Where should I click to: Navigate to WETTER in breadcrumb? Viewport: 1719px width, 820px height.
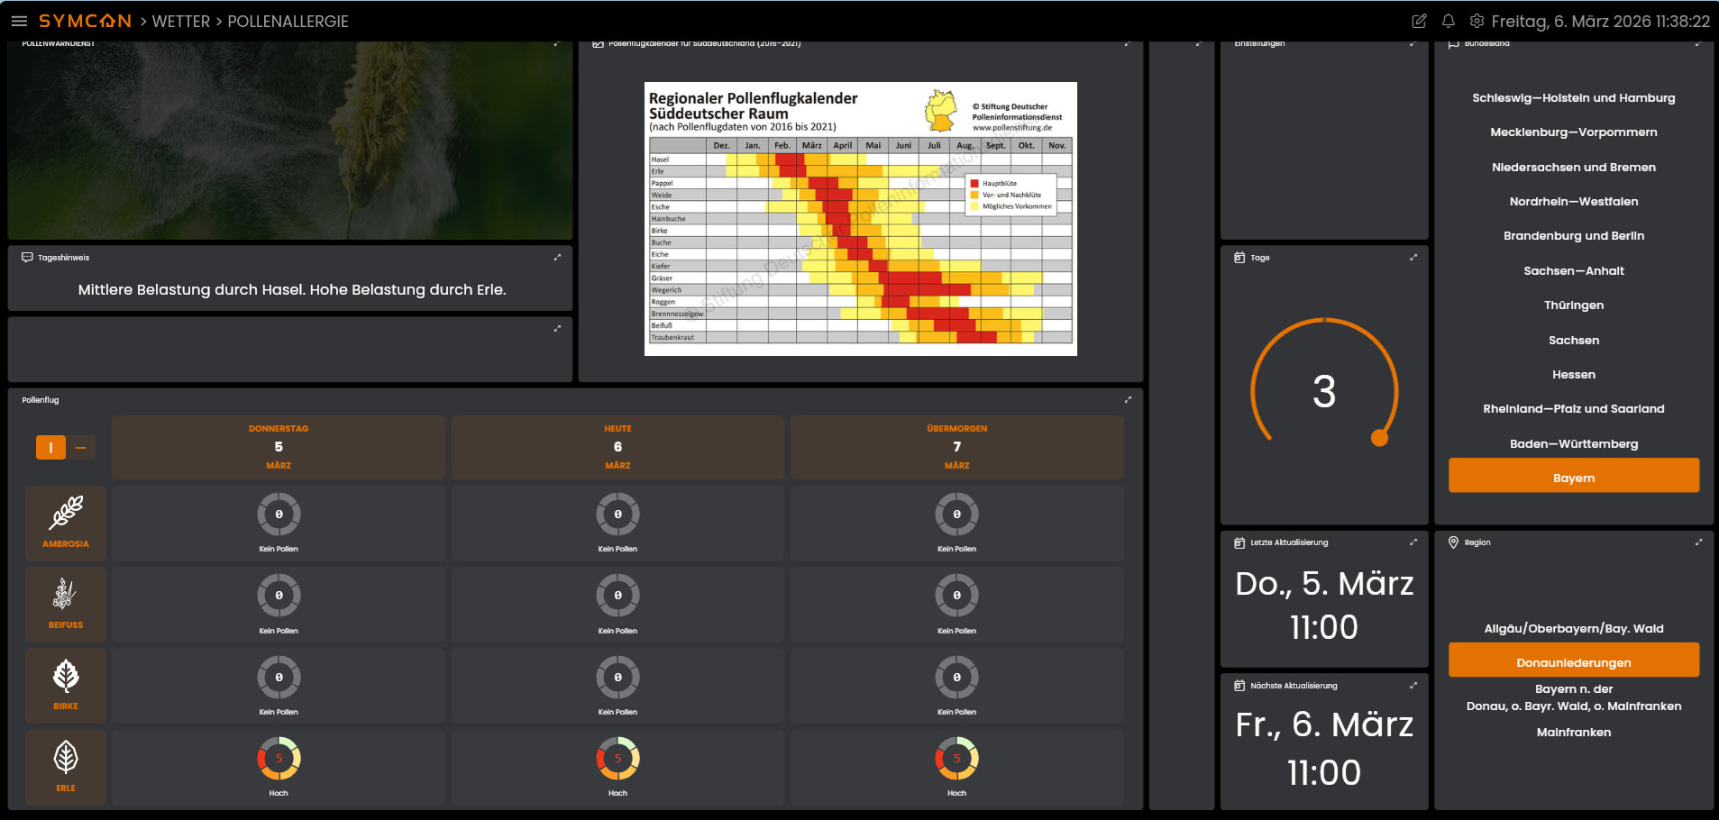[180, 21]
